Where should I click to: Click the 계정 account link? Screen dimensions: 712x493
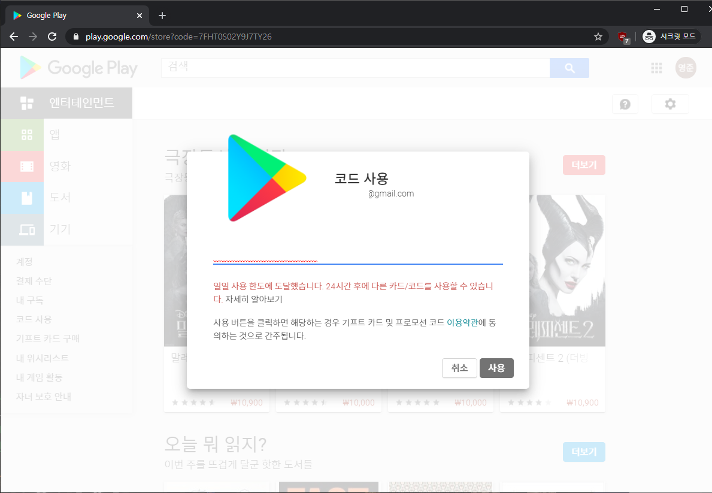25,262
